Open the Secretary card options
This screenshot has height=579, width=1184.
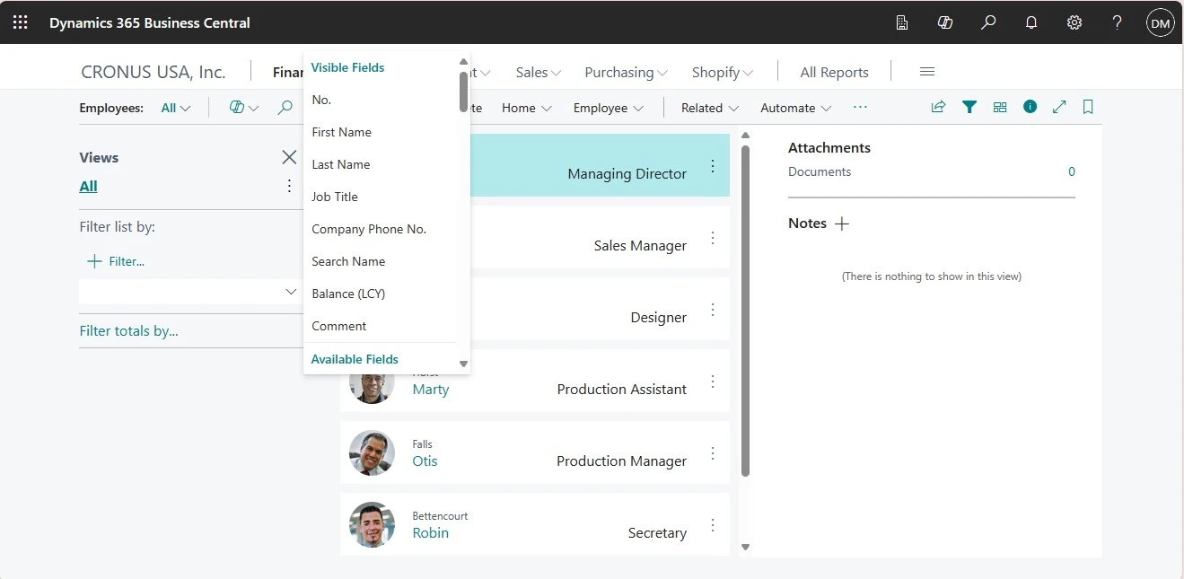[713, 525]
